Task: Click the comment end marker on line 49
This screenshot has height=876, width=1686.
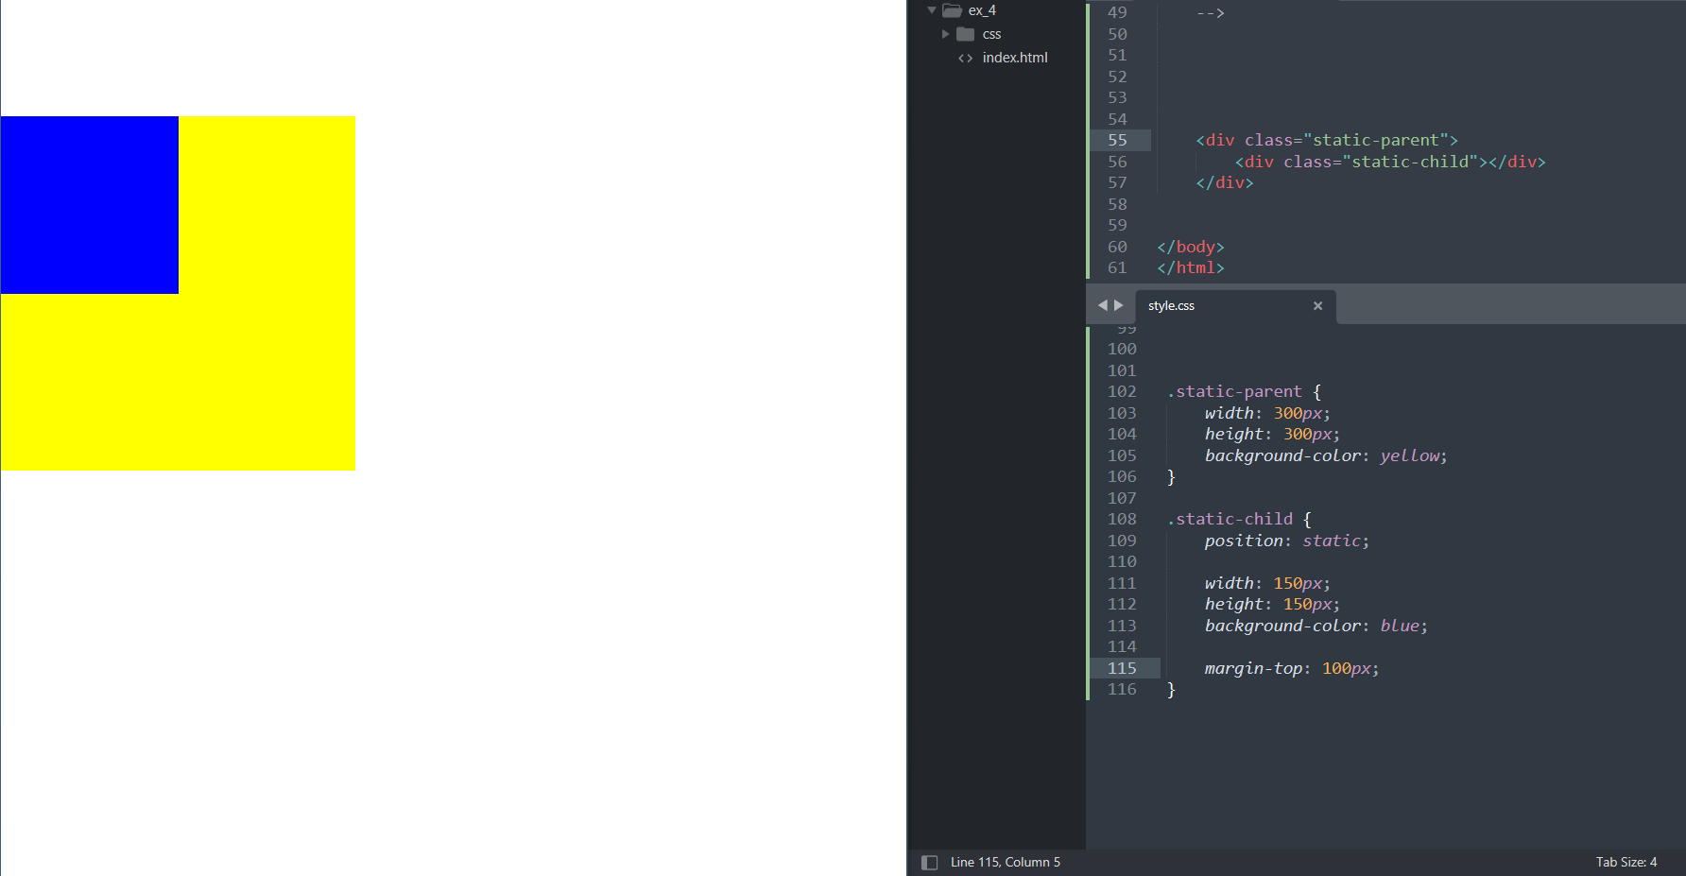Action: 1210,12
